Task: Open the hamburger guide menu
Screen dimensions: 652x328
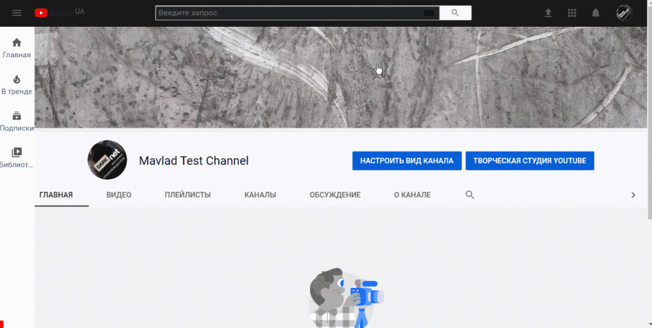Action: tap(17, 13)
